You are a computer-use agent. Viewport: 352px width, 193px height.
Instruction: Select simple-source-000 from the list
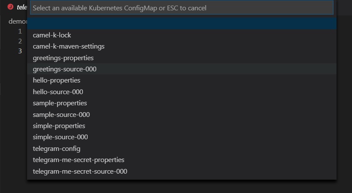tap(182, 137)
